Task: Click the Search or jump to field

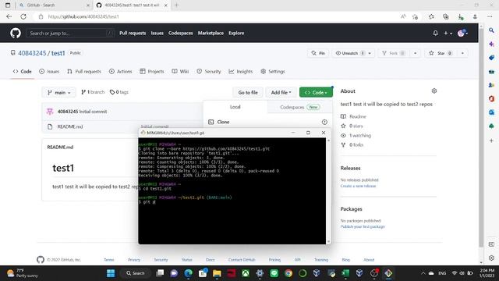Action: pos(70,33)
